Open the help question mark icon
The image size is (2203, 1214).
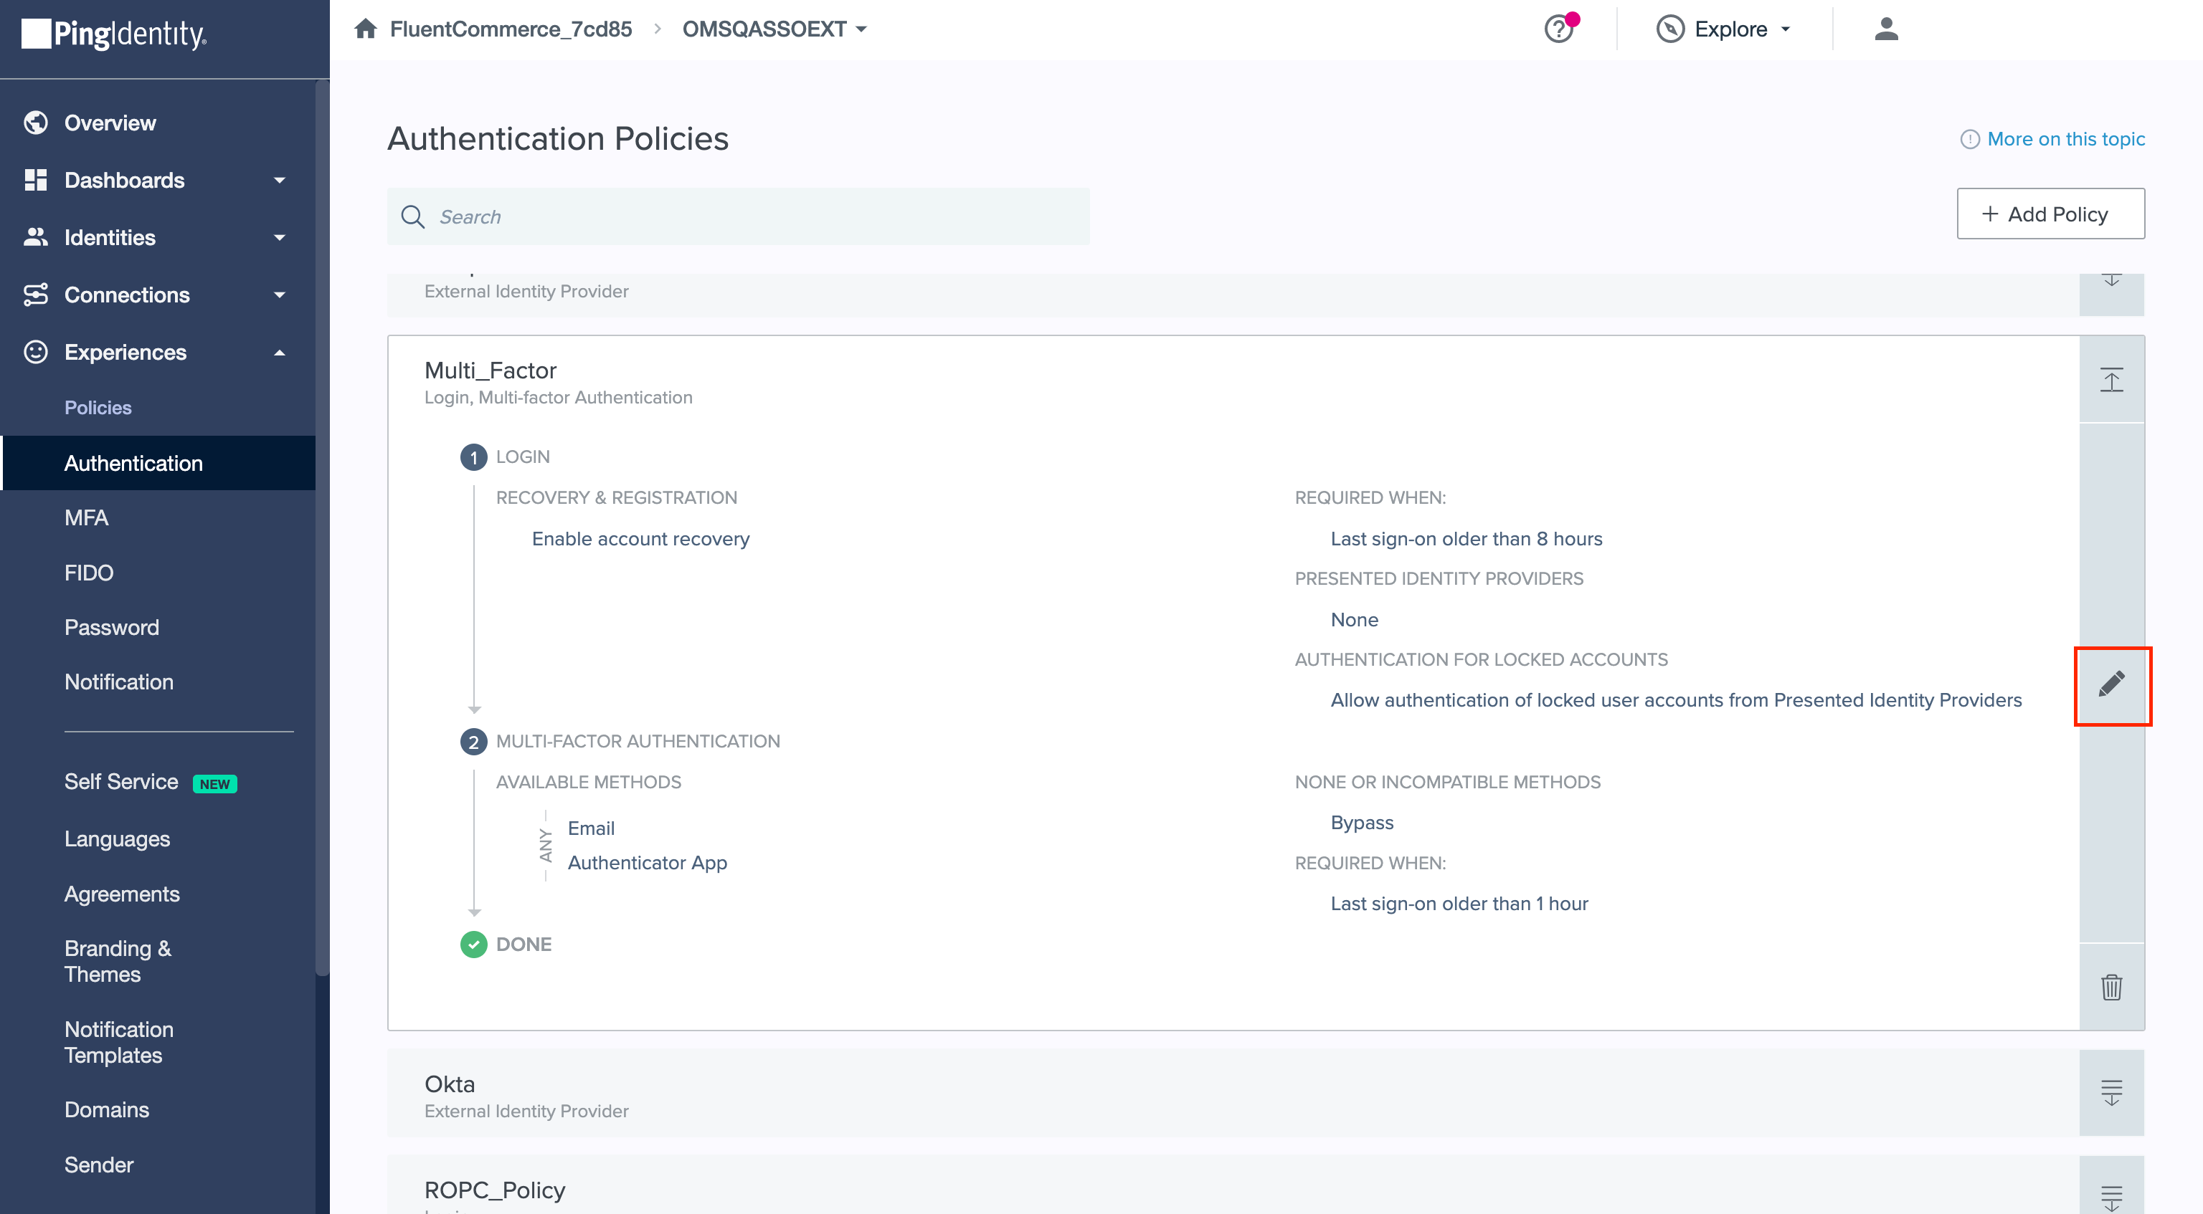pos(1558,29)
